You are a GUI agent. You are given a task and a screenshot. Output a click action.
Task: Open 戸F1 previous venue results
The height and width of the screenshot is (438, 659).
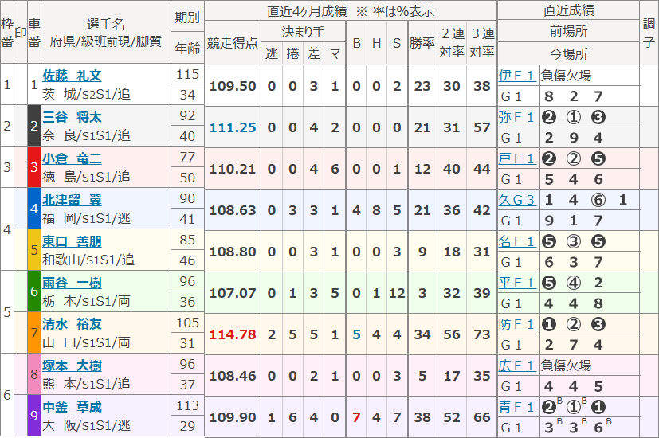tap(516, 158)
